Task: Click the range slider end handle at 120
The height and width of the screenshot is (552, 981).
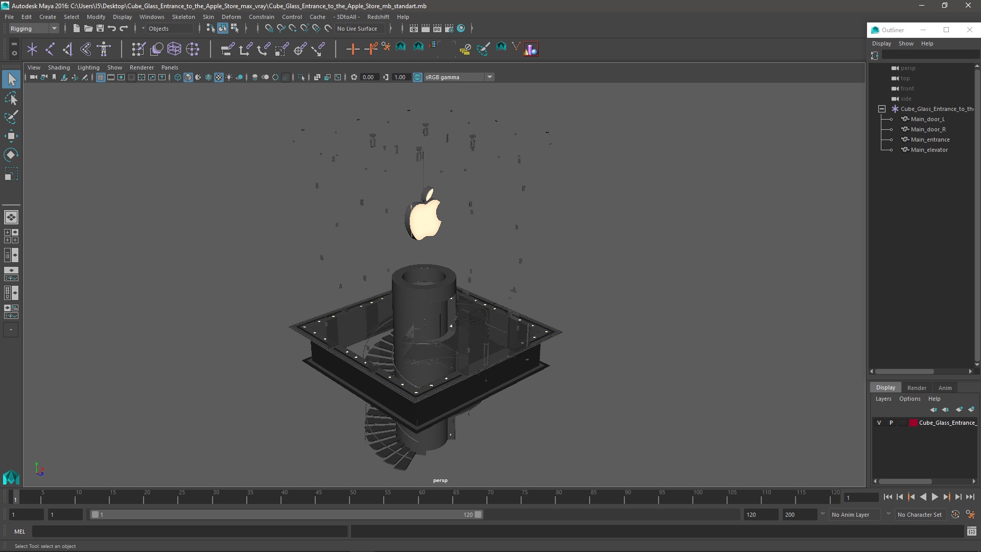Action: pos(478,515)
